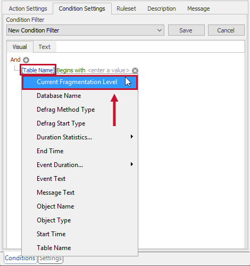Click the enter a value placeholder
The height and width of the screenshot is (266, 250).
pyautogui.click(x=109, y=70)
